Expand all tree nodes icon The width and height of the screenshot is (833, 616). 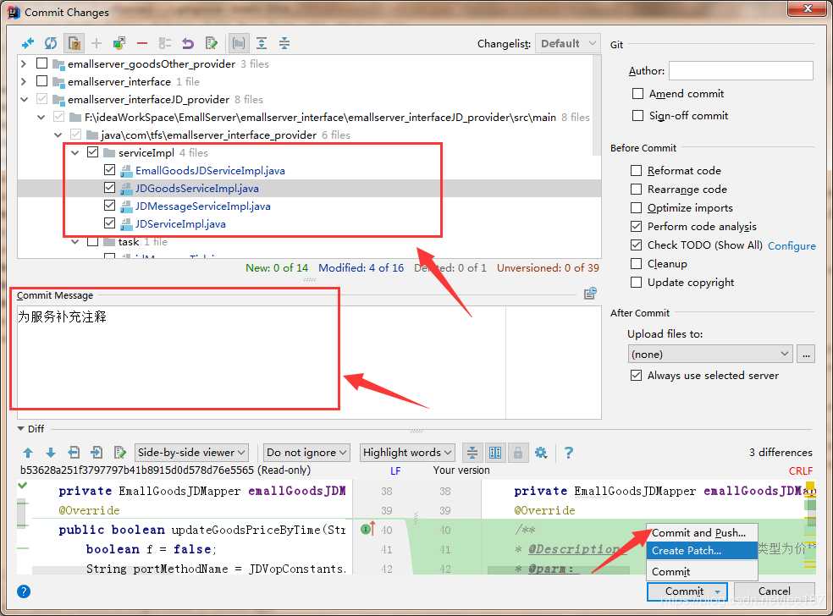262,43
